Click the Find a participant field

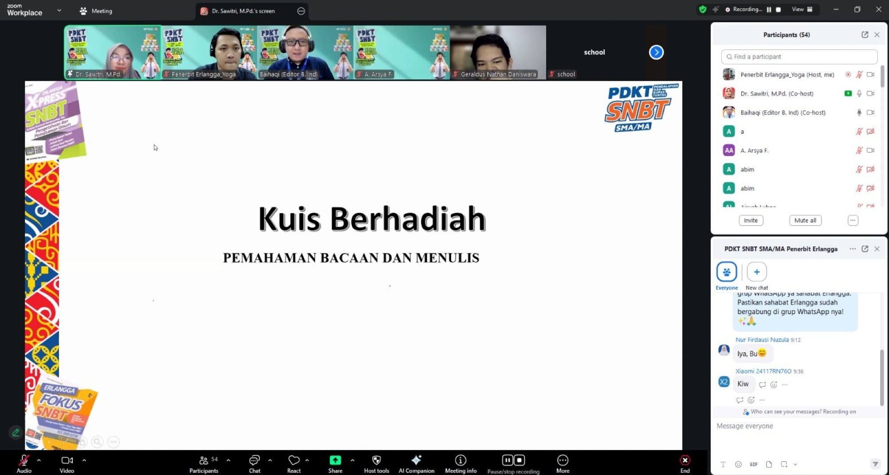[799, 57]
